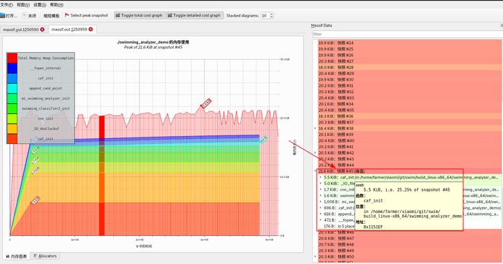
Task: Expand snapshot #38 in the tree
Action: click(x=315, y=129)
